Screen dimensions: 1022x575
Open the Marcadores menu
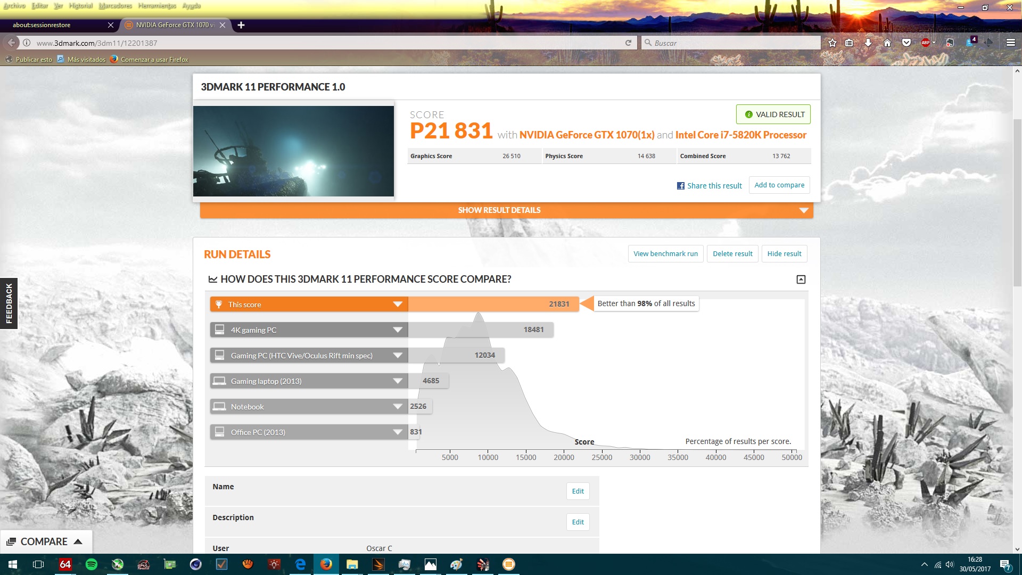pyautogui.click(x=115, y=6)
